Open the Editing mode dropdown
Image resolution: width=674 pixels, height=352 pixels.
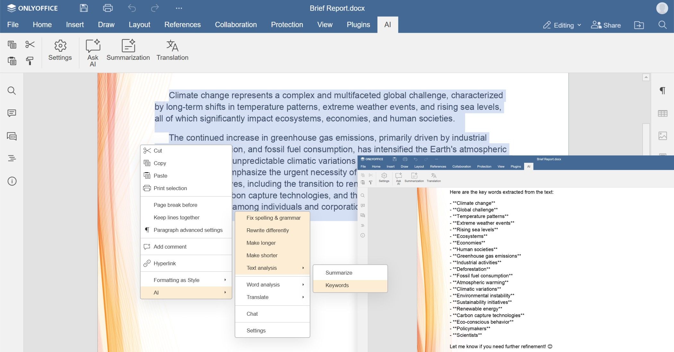(x=562, y=25)
